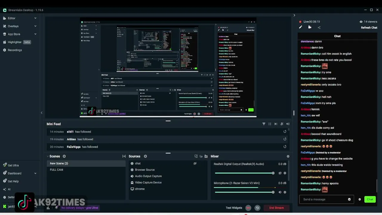
Task: Click Refresh Chat
Action: tap(369, 28)
